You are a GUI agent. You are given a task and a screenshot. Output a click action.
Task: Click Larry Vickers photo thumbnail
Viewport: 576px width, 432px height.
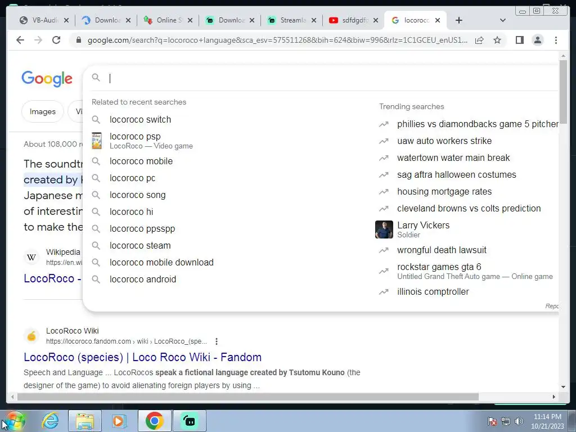(x=384, y=229)
